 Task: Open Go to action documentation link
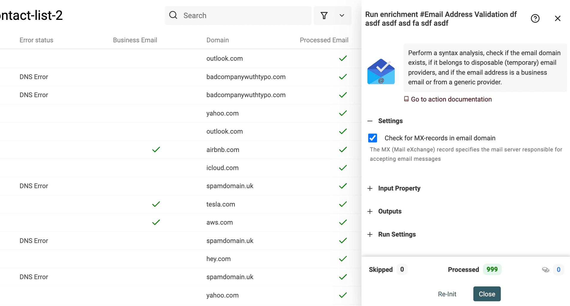click(451, 99)
